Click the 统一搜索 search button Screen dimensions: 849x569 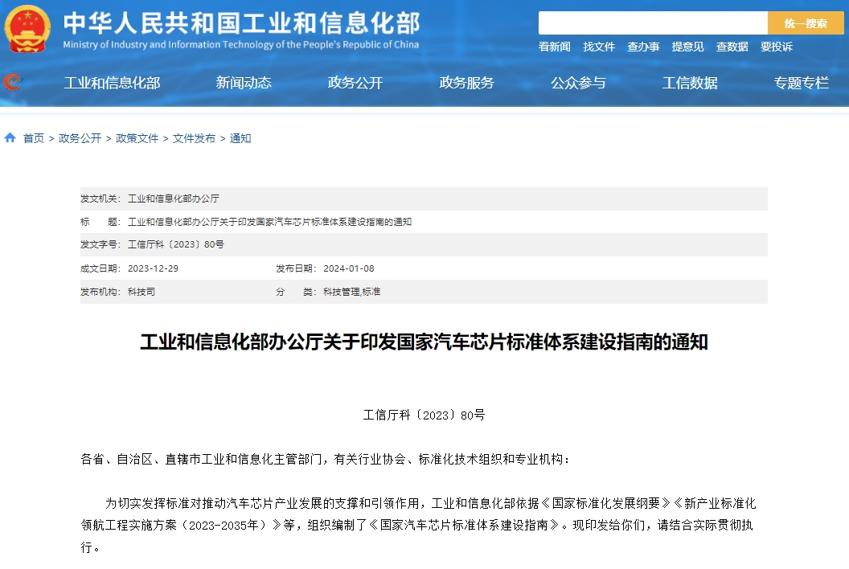(x=806, y=23)
